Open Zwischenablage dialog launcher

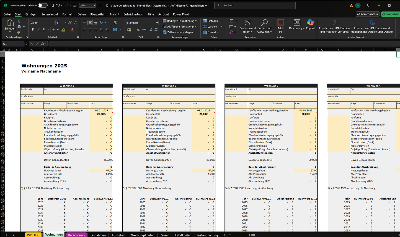[27, 37]
